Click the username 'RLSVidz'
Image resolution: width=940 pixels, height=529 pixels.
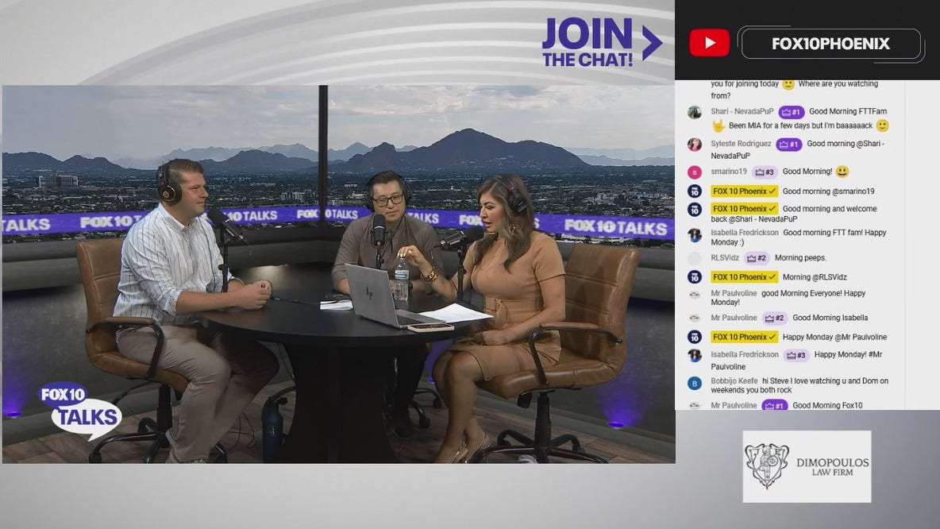pos(725,258)
